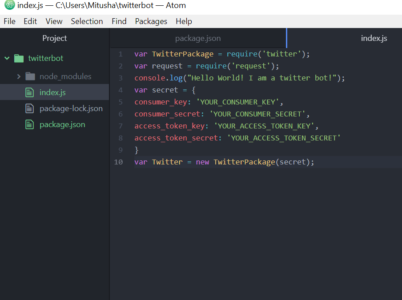
Task: Click the "Hello World! I am a twitter bot!" string
Action: 262,78
